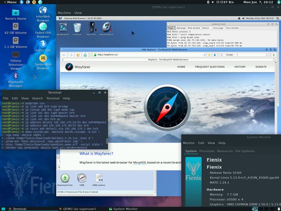Launch Faded Orb Browser icon
This screenshot has height=211, width=281.
43,26
